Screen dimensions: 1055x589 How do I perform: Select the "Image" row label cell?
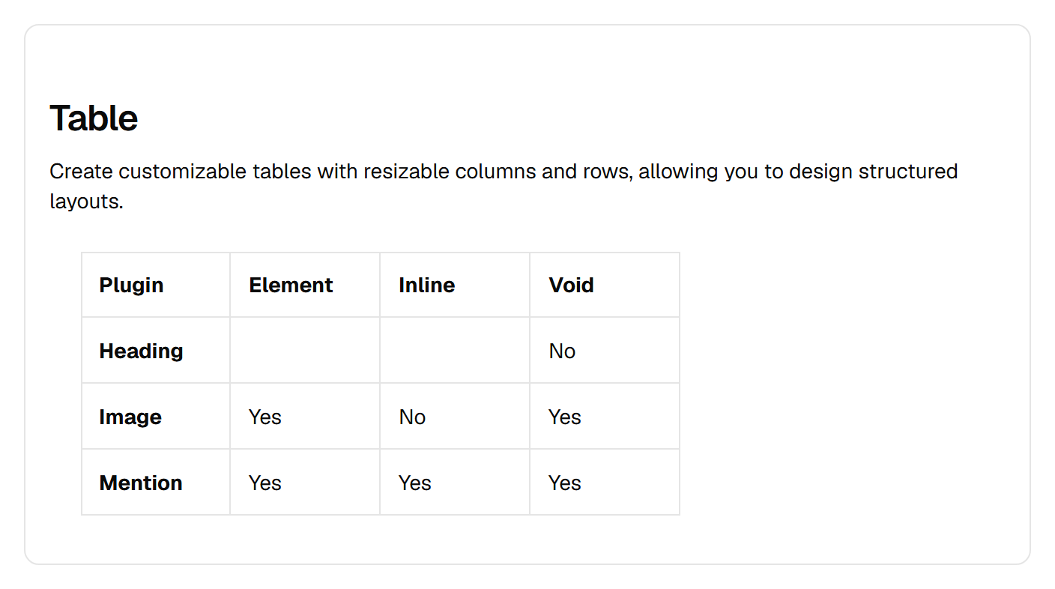[x=156, y=416]
